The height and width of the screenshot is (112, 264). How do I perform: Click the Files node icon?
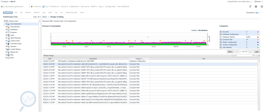tap(9, 55)
